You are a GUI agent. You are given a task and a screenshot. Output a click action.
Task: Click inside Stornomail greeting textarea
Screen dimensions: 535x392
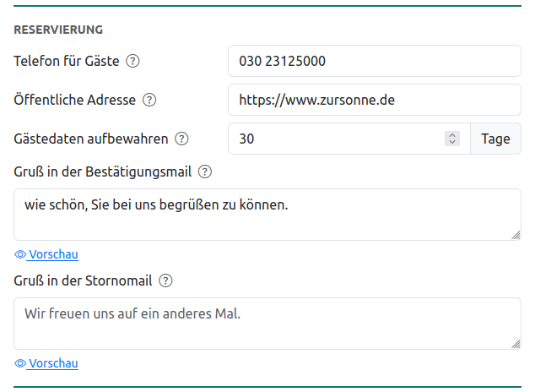tap(267, 324)
